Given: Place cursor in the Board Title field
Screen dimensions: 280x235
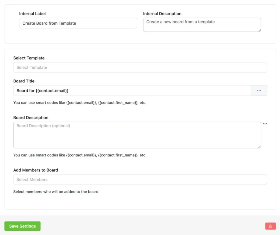Looking at the screenshot, I should pos(132,91).
